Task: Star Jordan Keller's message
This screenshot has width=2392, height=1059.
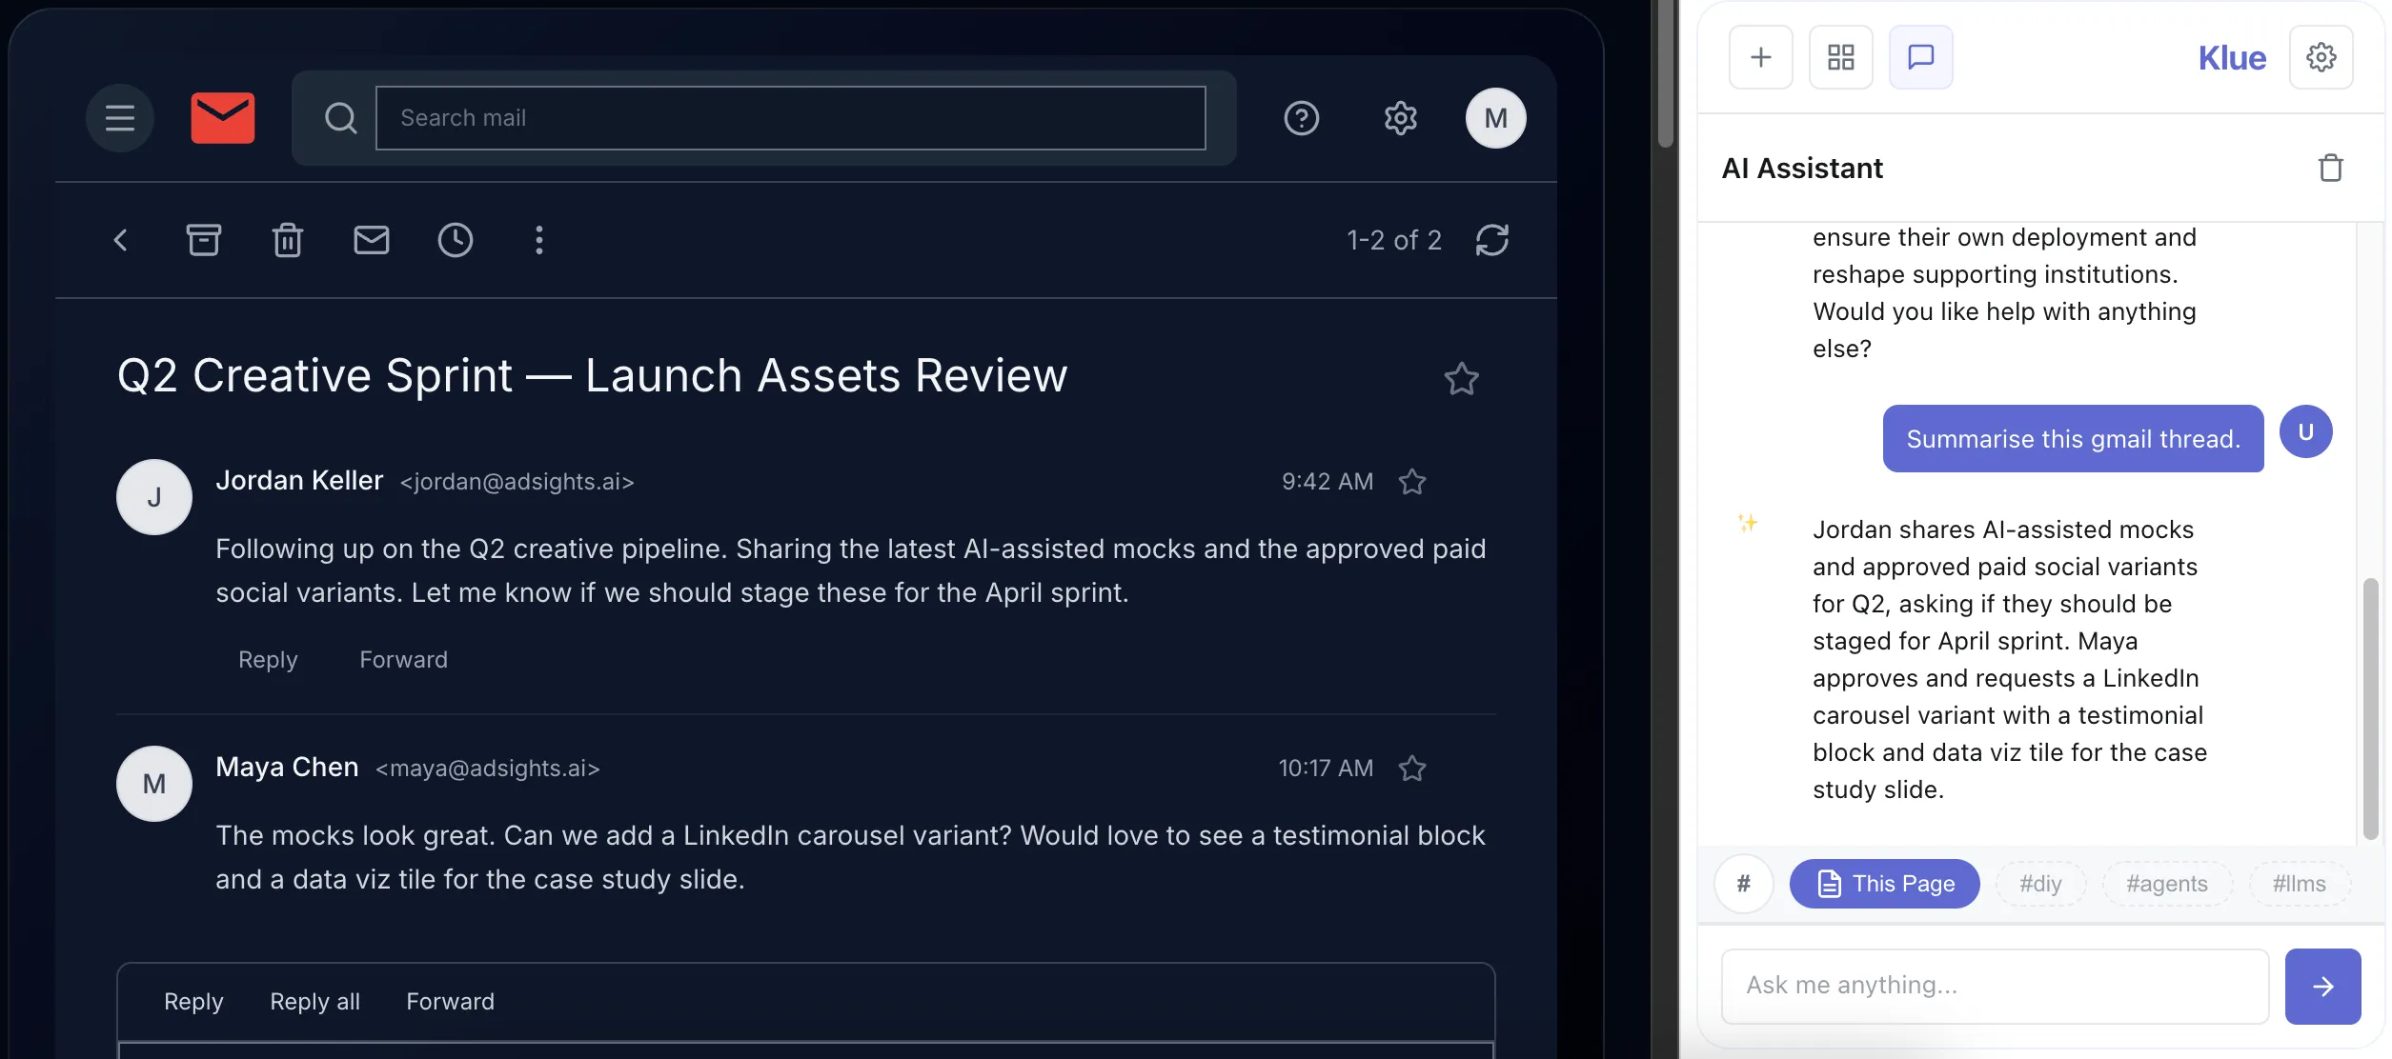Action: point(1411,482)
